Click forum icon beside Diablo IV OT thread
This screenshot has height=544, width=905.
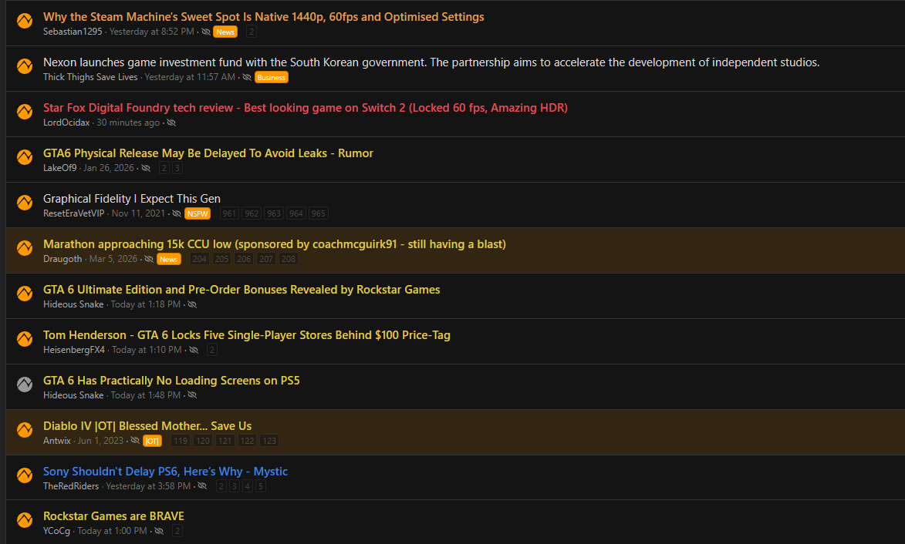coord(24,430)
